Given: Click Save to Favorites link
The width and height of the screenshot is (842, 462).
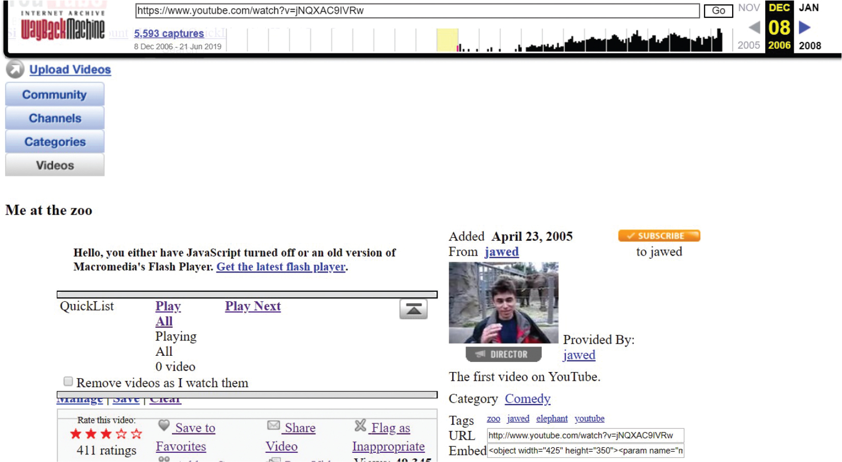Looking at the screenshot, I should 186,437.
